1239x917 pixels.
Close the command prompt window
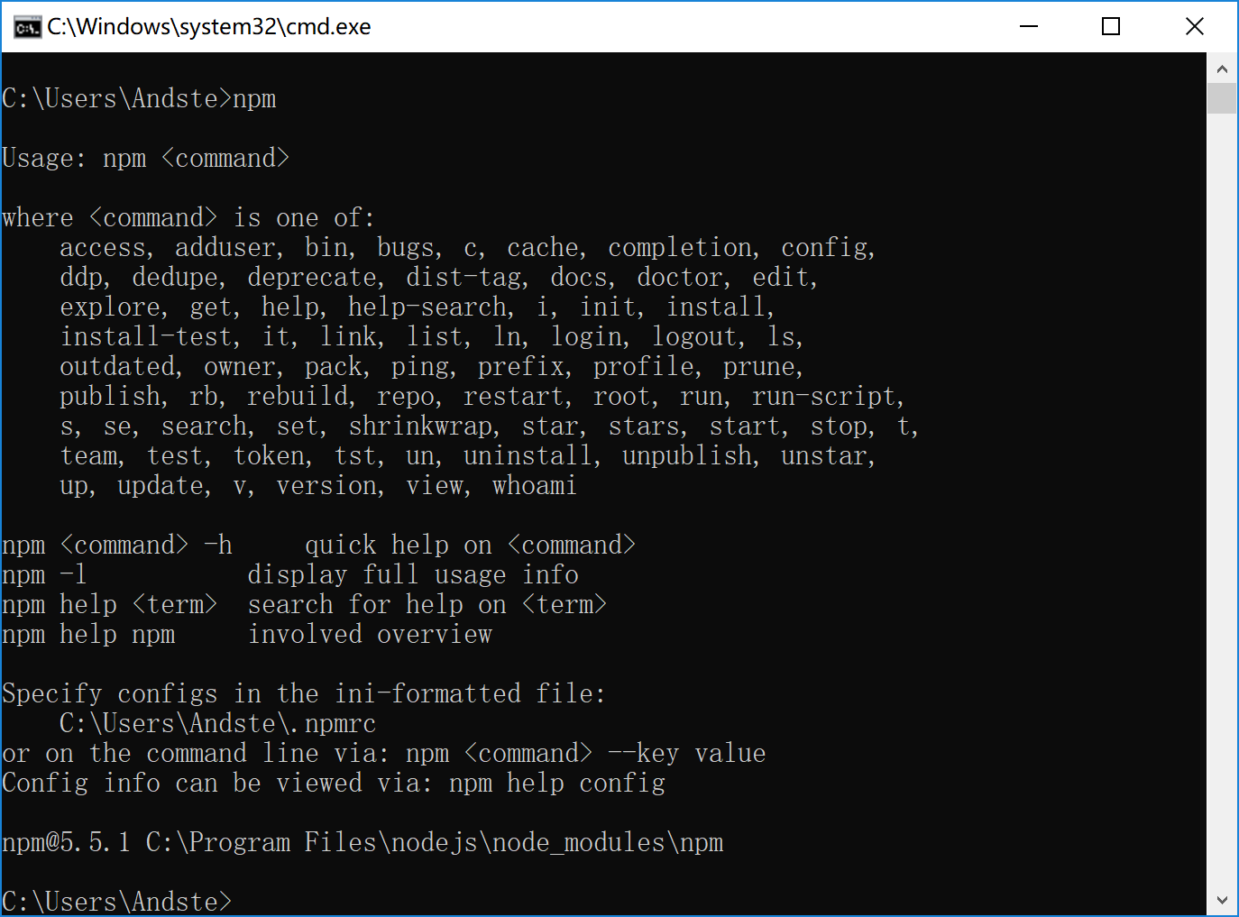point(1195,26)
